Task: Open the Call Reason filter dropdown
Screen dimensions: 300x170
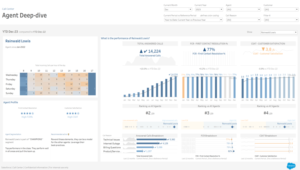Action: tap(243, 20)
